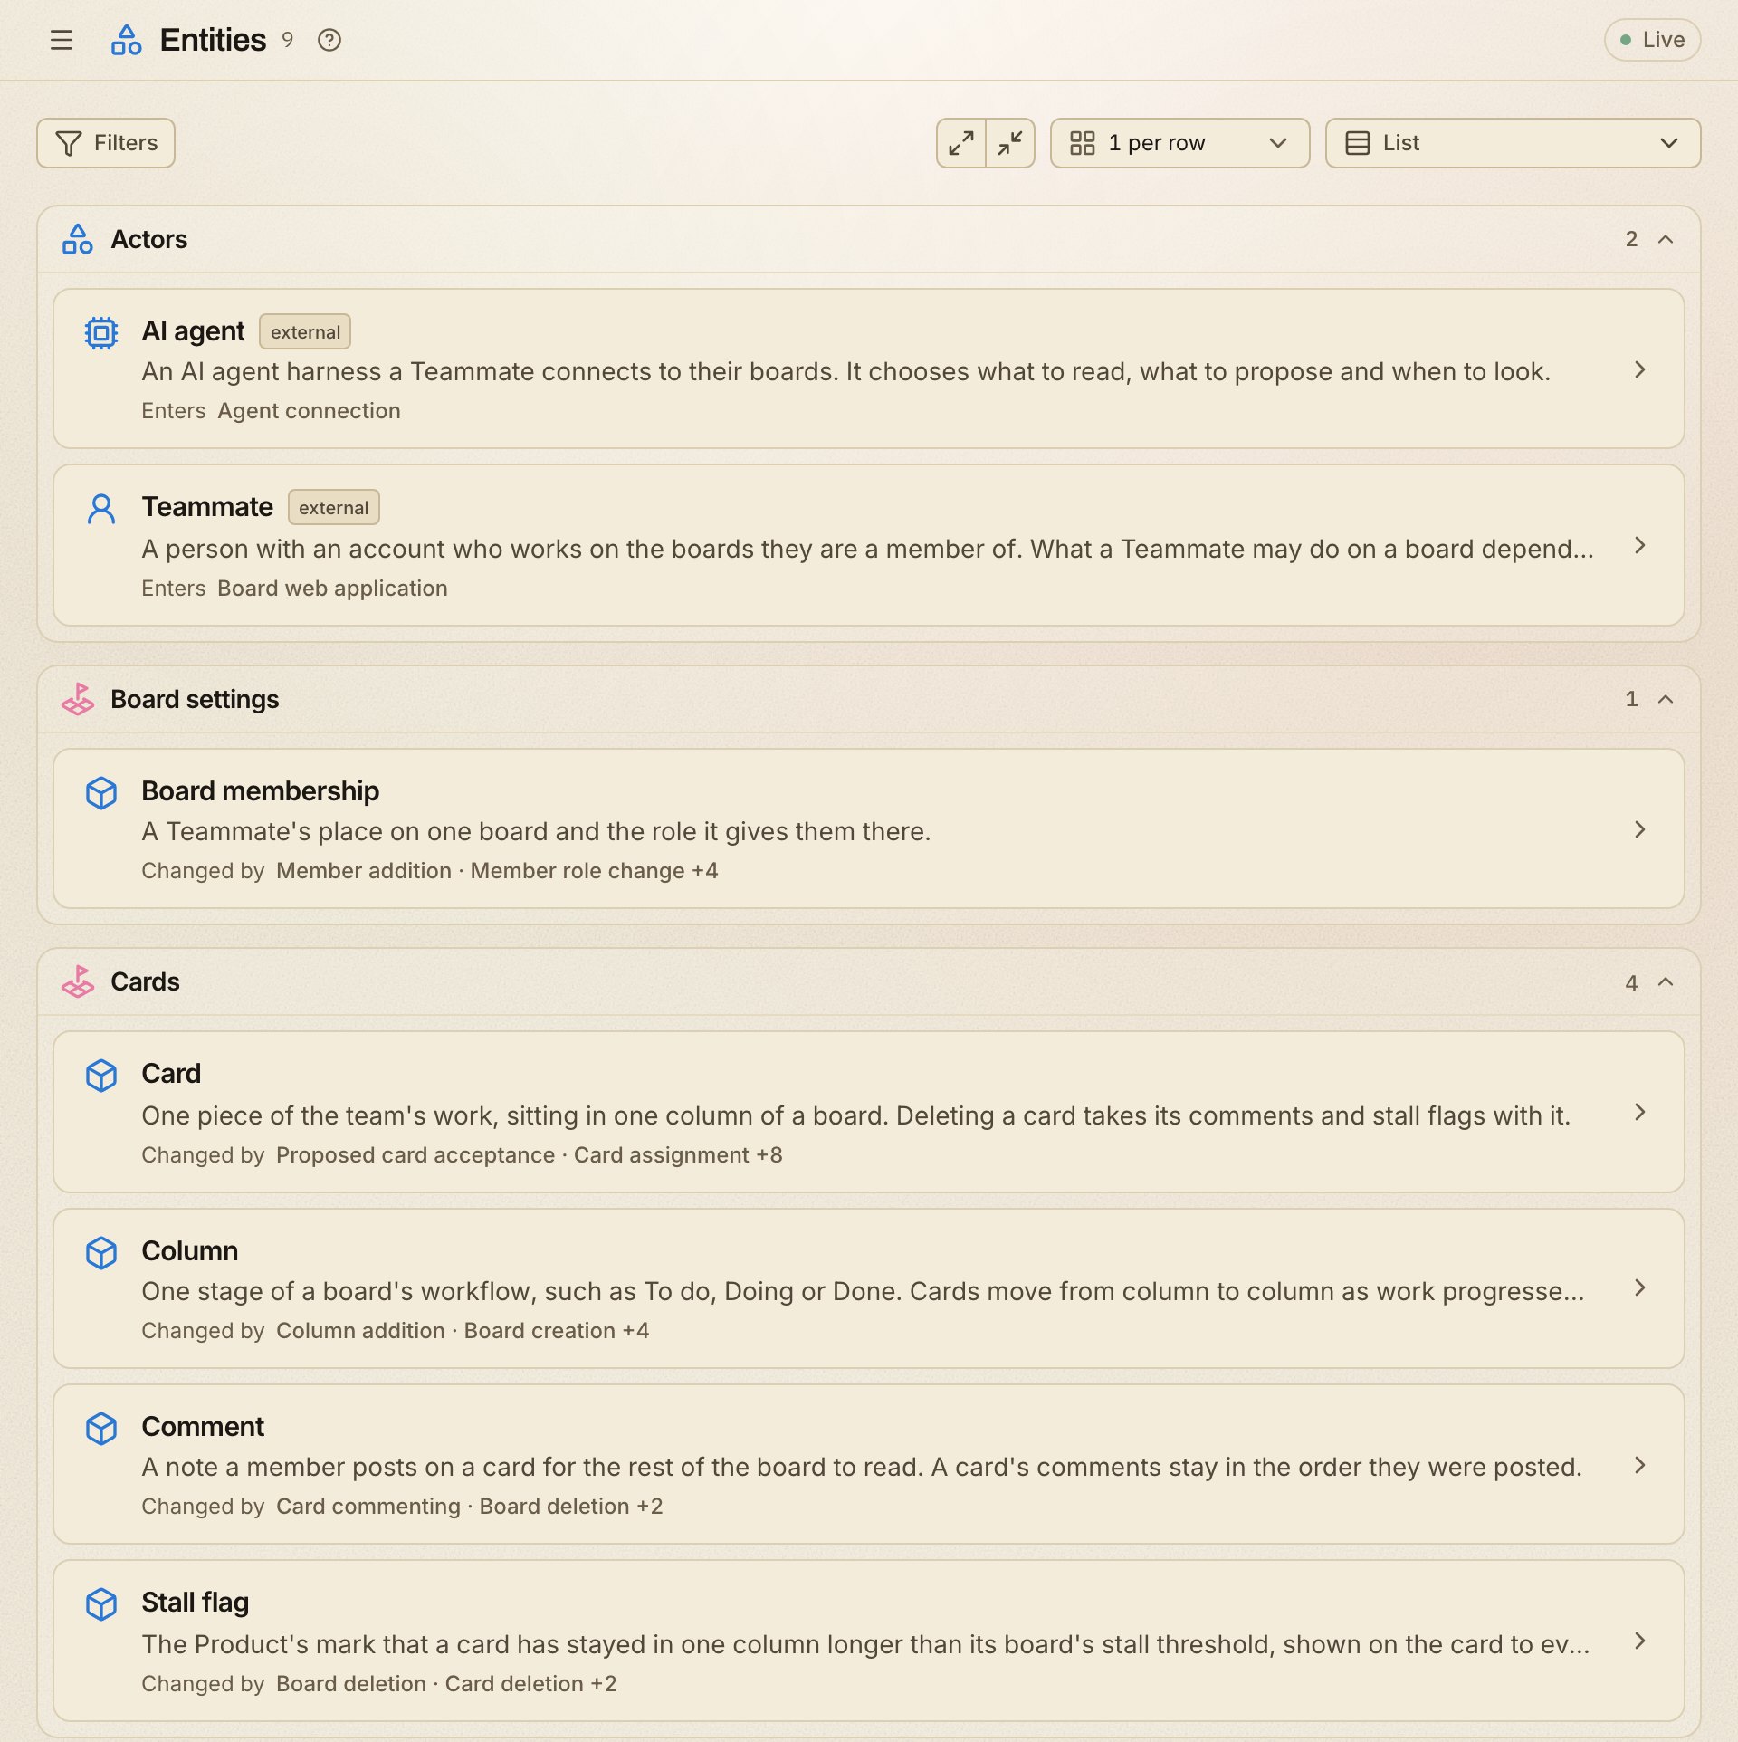
Task: Click the Board membership cube icon
Action: pos(101,792)
